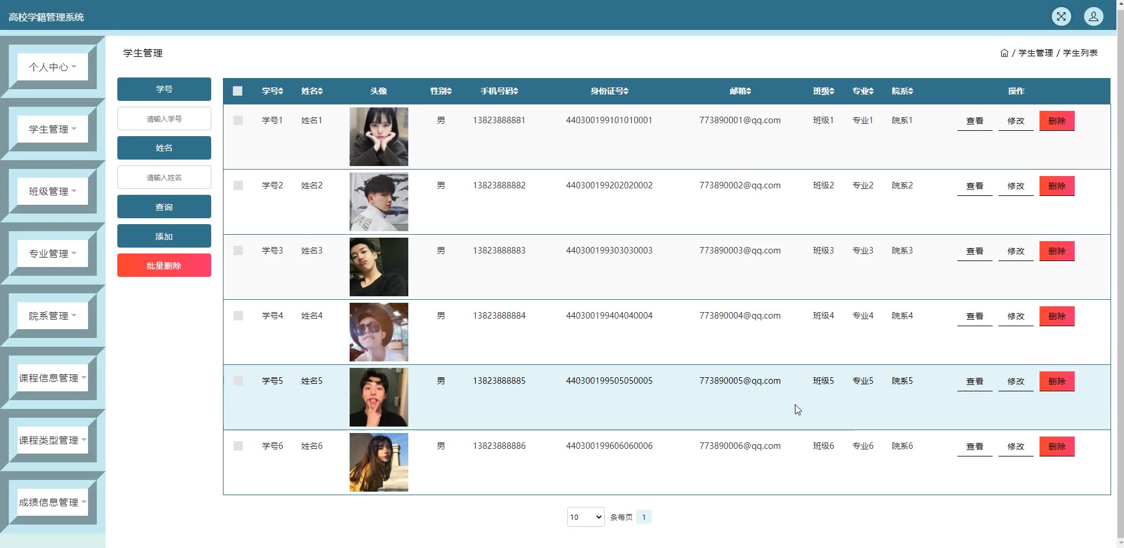Screen dimensions: 1124x548
Task: Click 查看 for student 姓名5
Action: 975,381
